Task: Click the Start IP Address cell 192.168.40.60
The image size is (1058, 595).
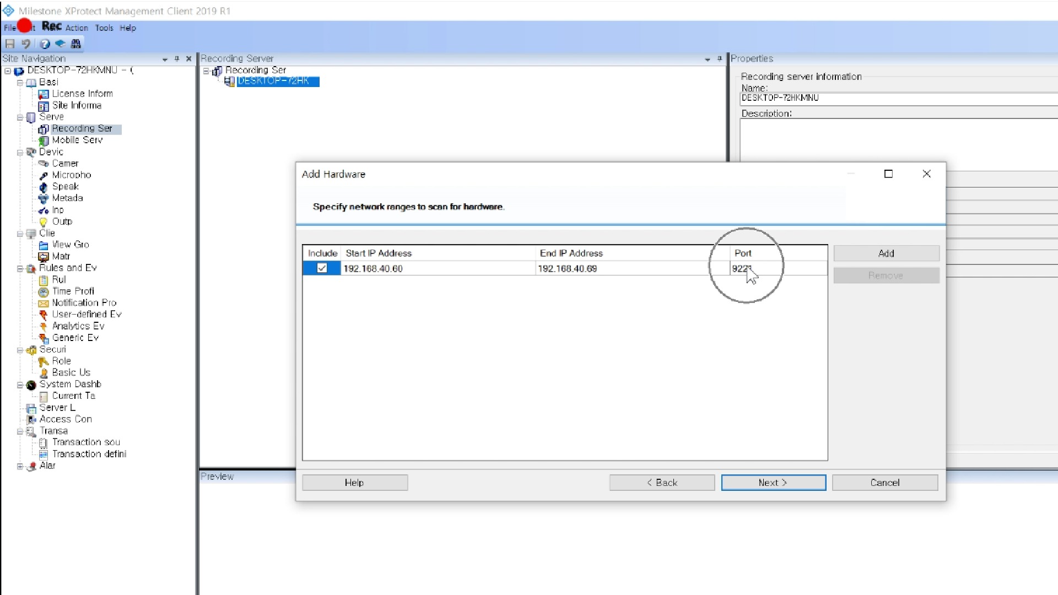Action: [438, 268]
